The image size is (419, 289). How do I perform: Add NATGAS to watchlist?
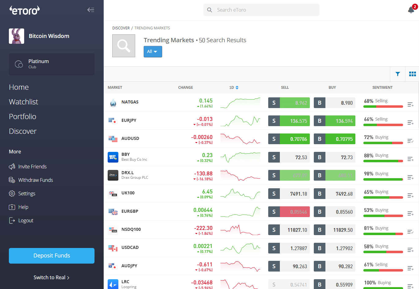[x=410, y=105]
